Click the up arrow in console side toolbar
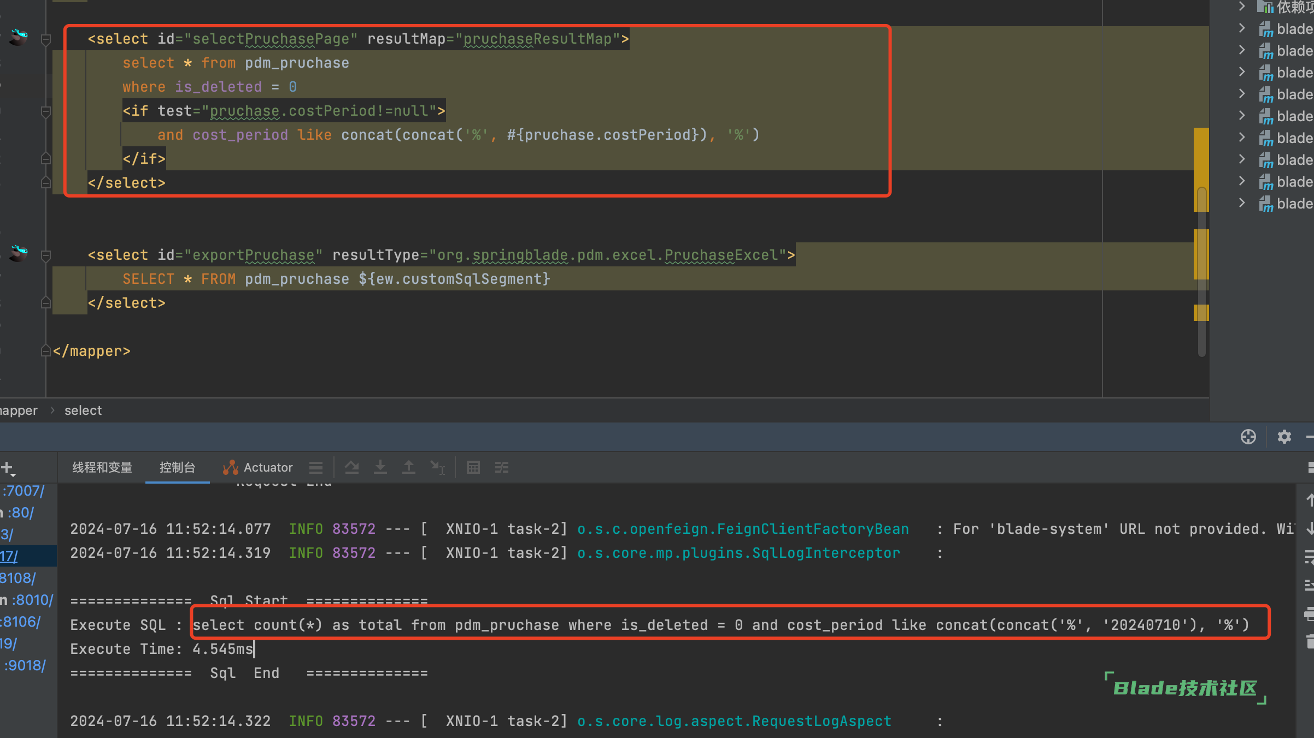Image resolution: width=1314 pixels, height=738 pixels. coord(1310,499)
